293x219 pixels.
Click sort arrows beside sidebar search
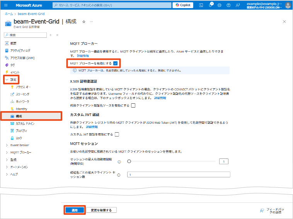(x=51, y=35)
